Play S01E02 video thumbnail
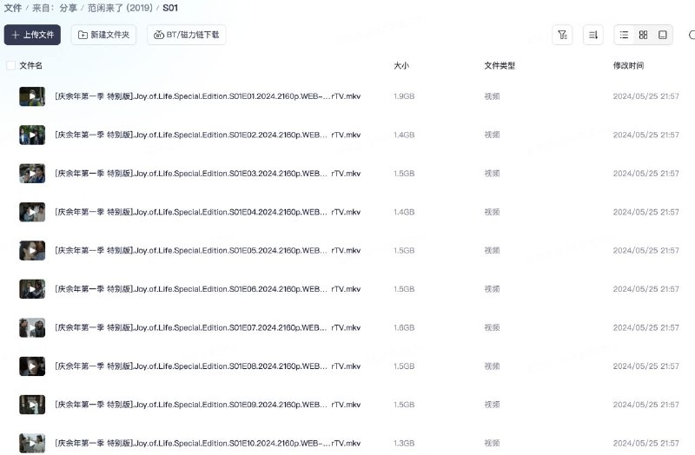Screen dimensions: 695x455 [32, 135]
